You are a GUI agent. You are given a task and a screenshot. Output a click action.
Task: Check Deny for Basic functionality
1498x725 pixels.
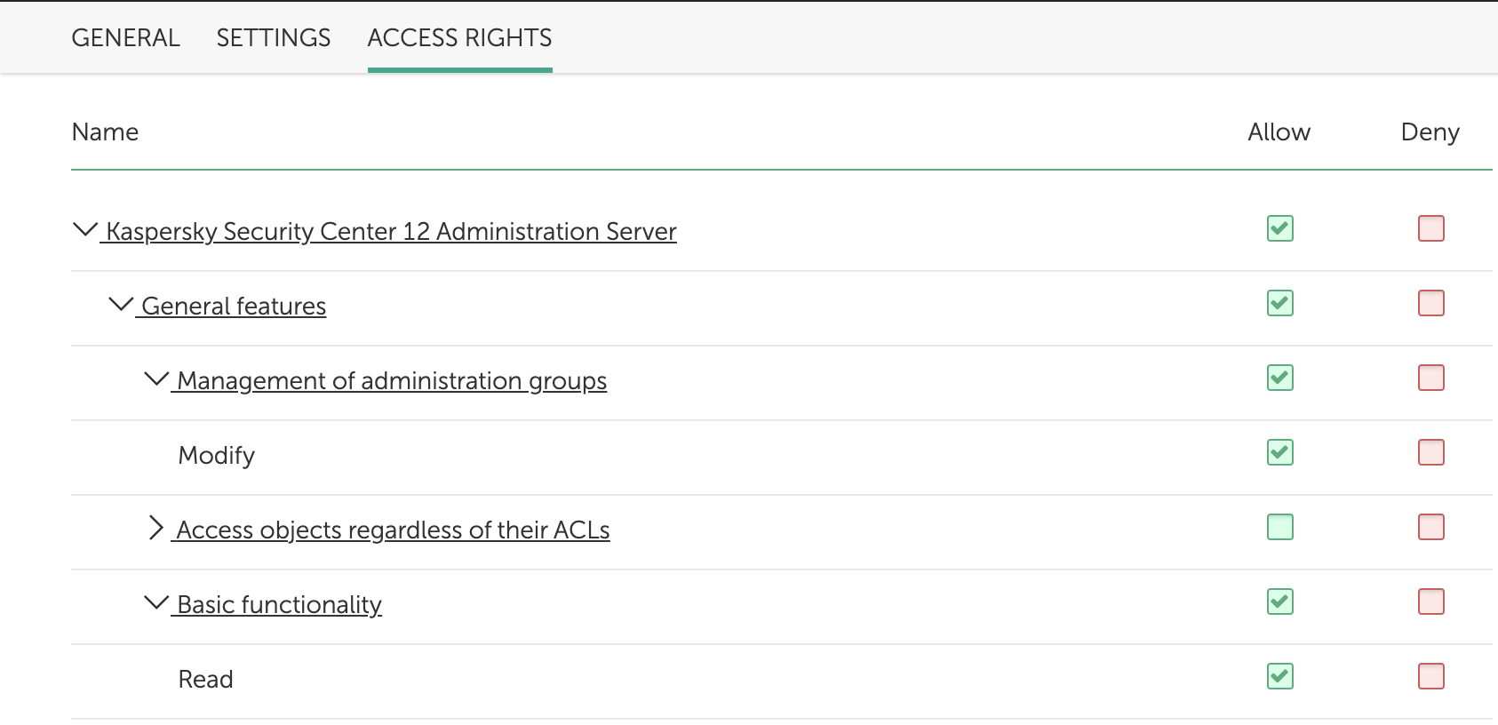click(x=1430, y=602)
